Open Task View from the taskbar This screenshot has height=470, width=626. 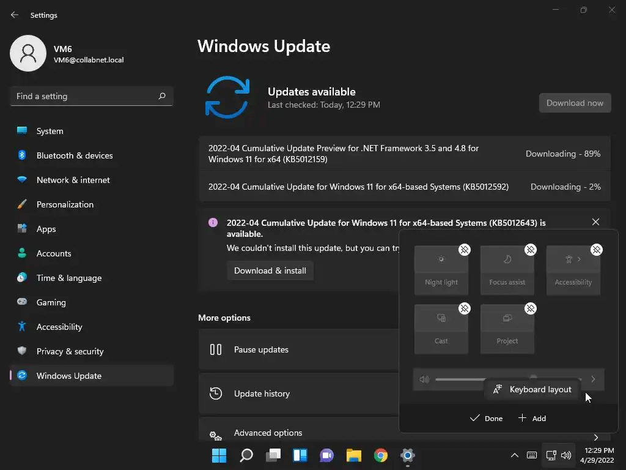(273, 455)
